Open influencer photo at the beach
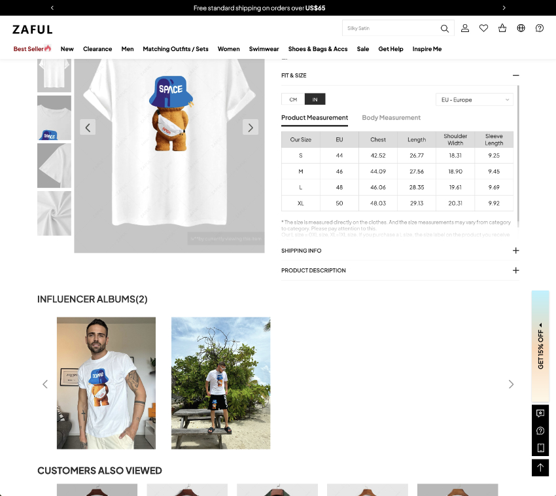The height and width of the screenshot is (496, 556). tap(220, 383)
